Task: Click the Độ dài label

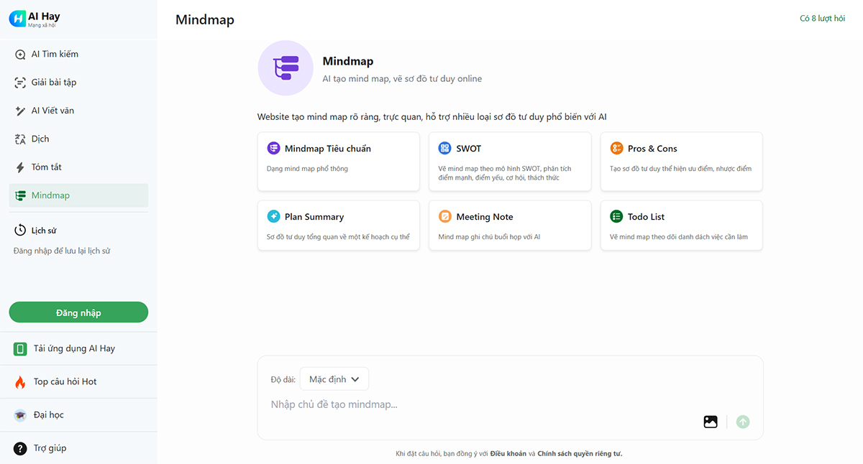Action: 283,379
